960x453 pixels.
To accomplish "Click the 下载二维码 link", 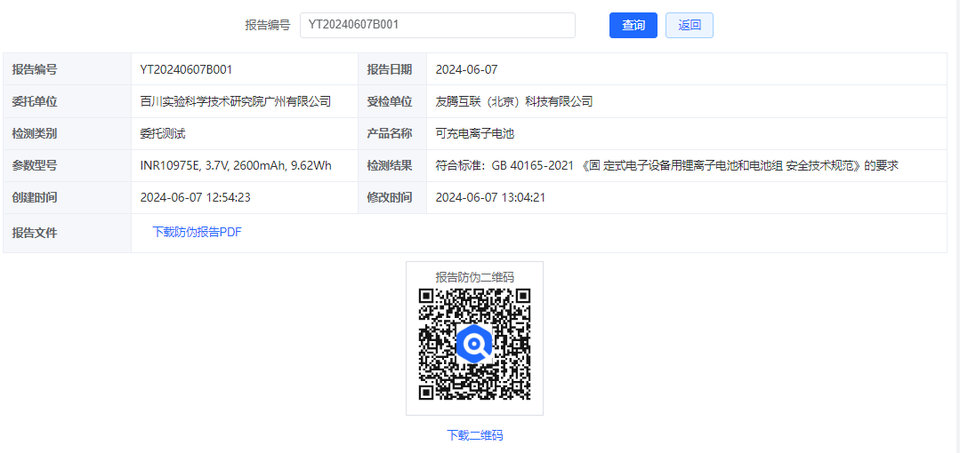I will coord(474,435).
